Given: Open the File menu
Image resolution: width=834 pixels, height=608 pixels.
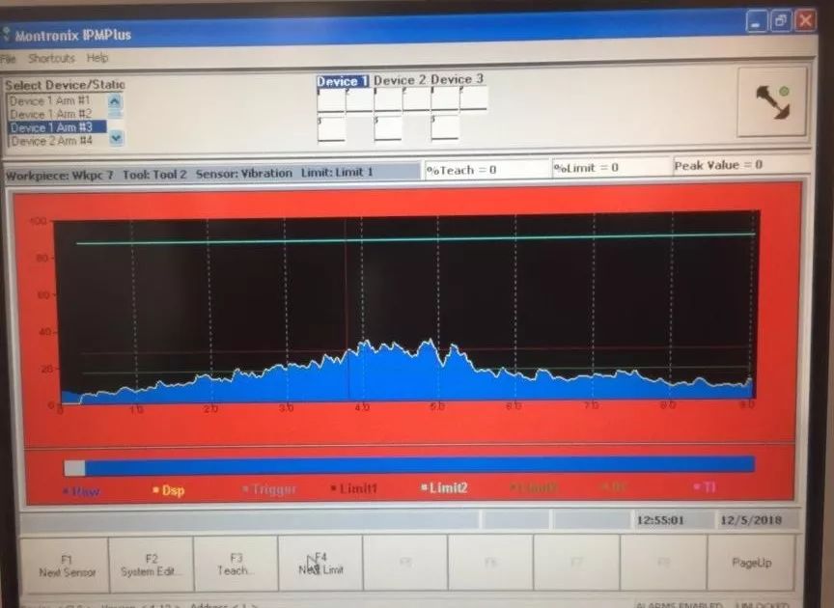Looking at the screenshot, I should (x=9, y=59).
